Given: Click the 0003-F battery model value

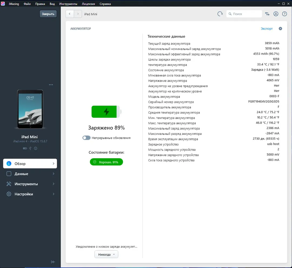Looking at the screenshot, I should coord(274,96).
